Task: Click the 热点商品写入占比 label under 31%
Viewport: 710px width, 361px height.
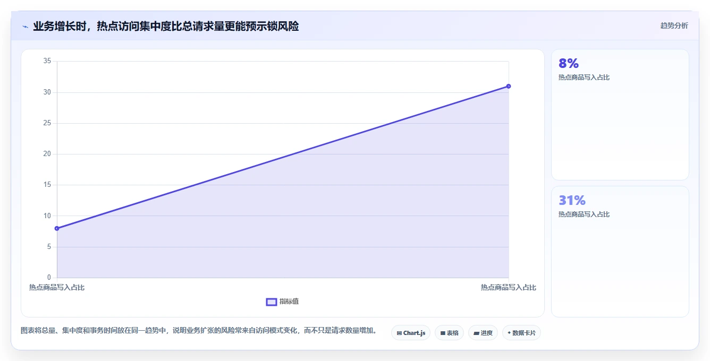Action: [x=584, y=214]
